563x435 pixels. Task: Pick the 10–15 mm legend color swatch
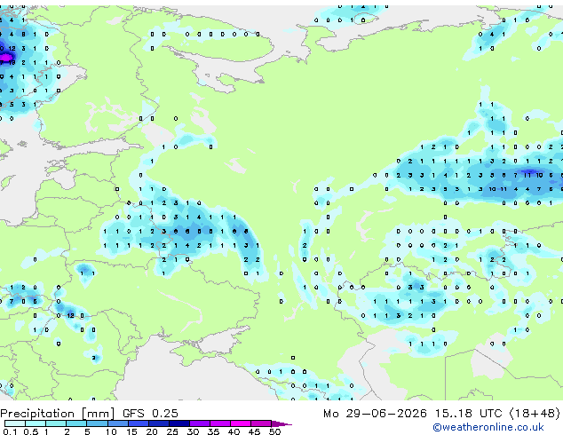point(117,423)
